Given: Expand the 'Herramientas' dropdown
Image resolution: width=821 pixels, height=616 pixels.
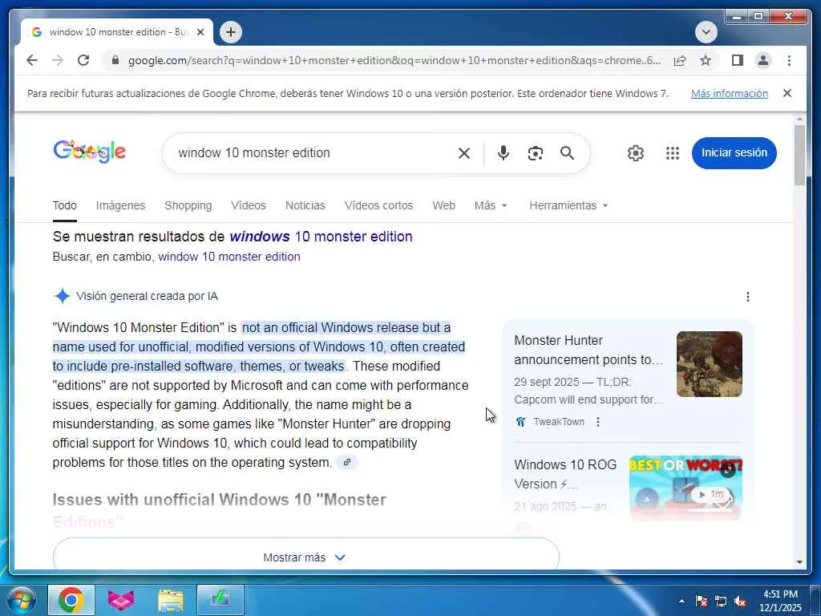Looking at the screenshot, I should coord(568,205).
